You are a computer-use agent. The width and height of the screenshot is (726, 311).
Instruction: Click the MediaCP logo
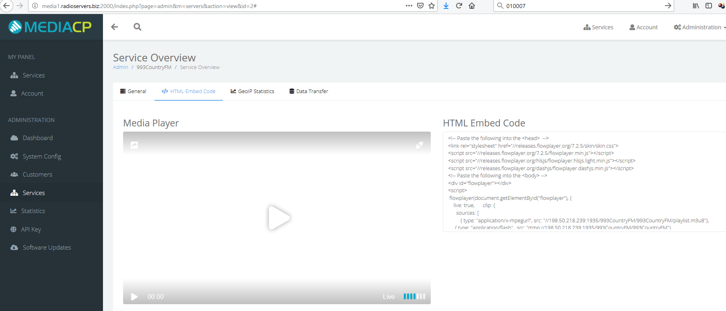tap(50, 27)
